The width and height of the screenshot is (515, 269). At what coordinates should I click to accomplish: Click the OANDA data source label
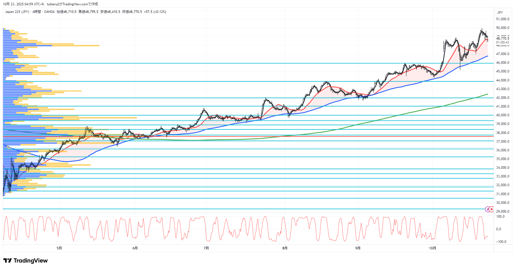(x=49, y=12)
